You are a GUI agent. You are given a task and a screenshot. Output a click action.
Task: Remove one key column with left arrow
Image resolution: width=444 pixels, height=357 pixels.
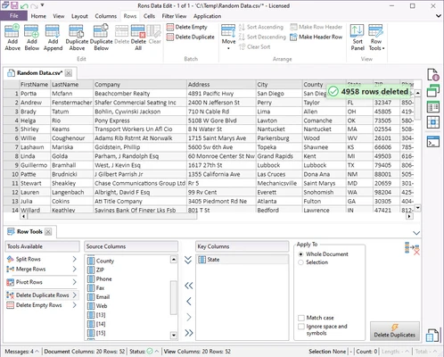(x=189, y=302)
